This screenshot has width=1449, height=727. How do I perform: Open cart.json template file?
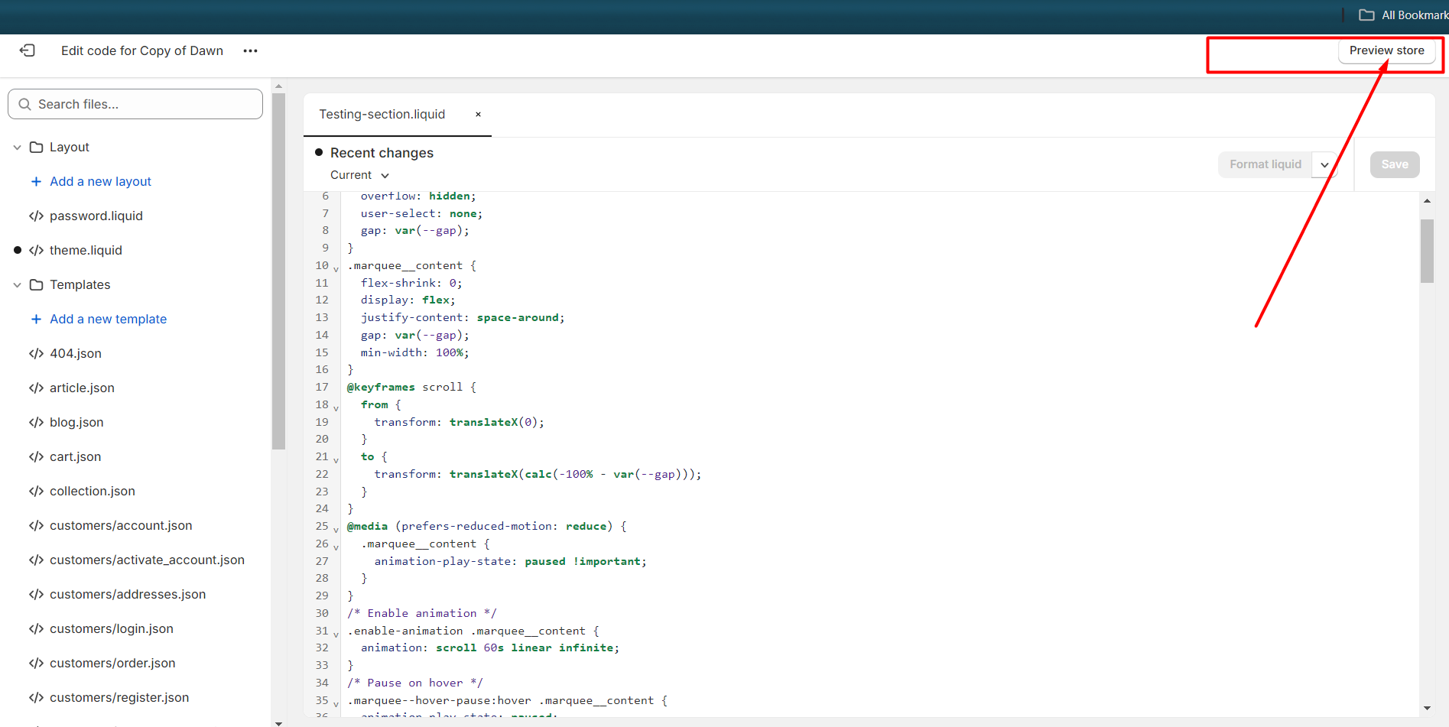[75, 456]
